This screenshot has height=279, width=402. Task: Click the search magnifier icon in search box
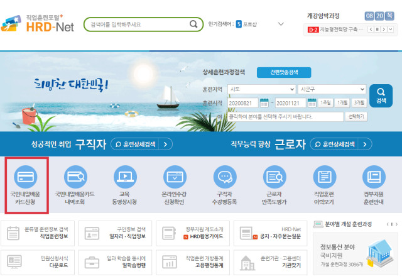[193, 24]
